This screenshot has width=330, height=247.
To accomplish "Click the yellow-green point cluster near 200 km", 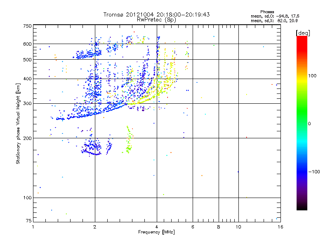I will click(129, 140).
